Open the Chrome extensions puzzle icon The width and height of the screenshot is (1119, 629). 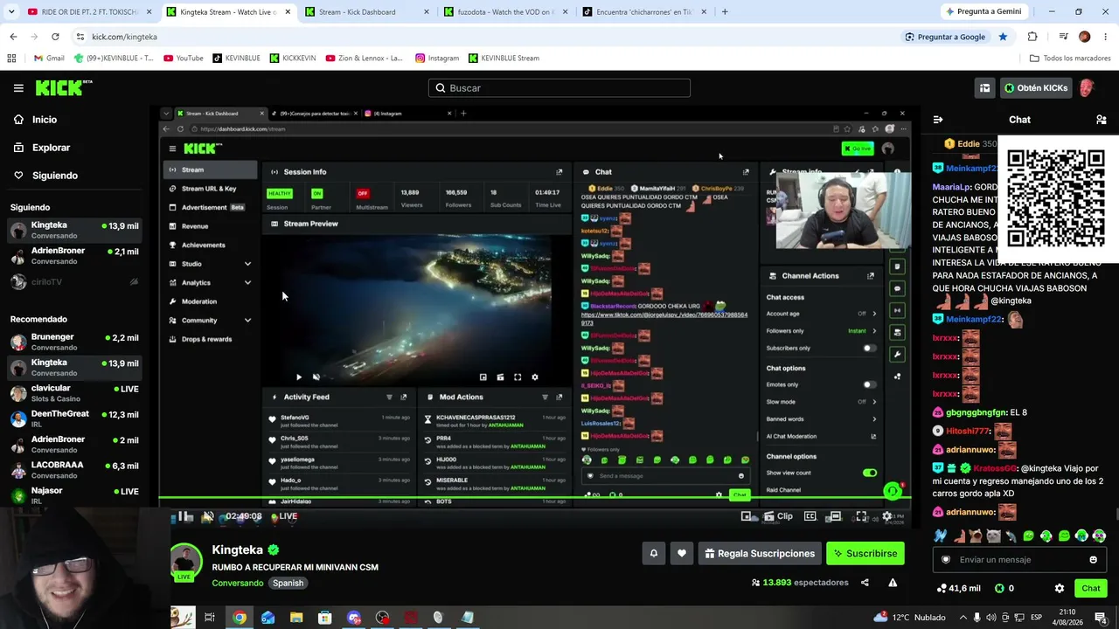click(1032, 37)
